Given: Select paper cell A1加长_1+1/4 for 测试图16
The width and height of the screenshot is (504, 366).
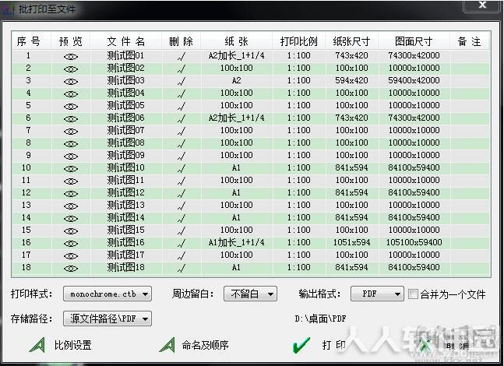Looking at the screenshot, I should point(236,242).
